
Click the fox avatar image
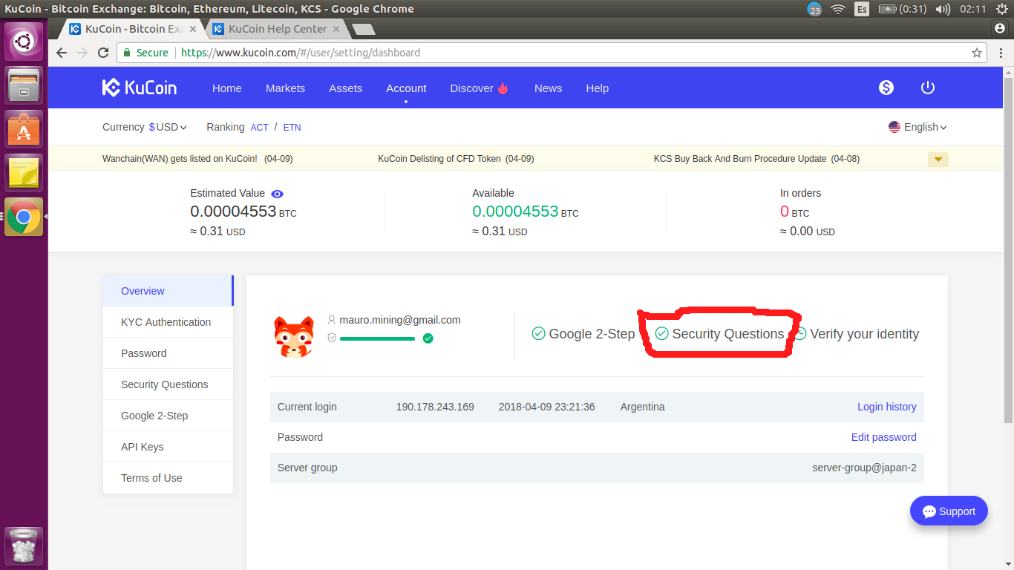point(294,337)
